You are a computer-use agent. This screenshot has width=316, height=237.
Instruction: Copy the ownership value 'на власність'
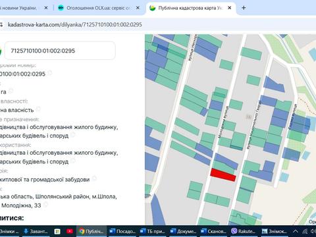coord(38,109)
